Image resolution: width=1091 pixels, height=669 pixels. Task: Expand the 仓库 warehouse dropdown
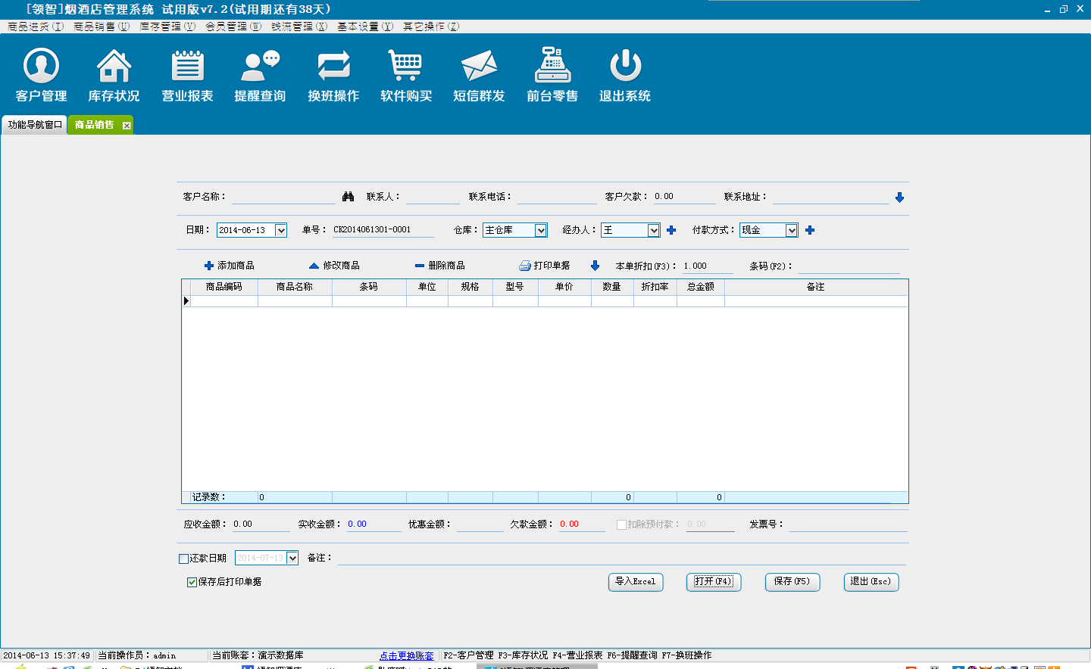coord(541,230)
